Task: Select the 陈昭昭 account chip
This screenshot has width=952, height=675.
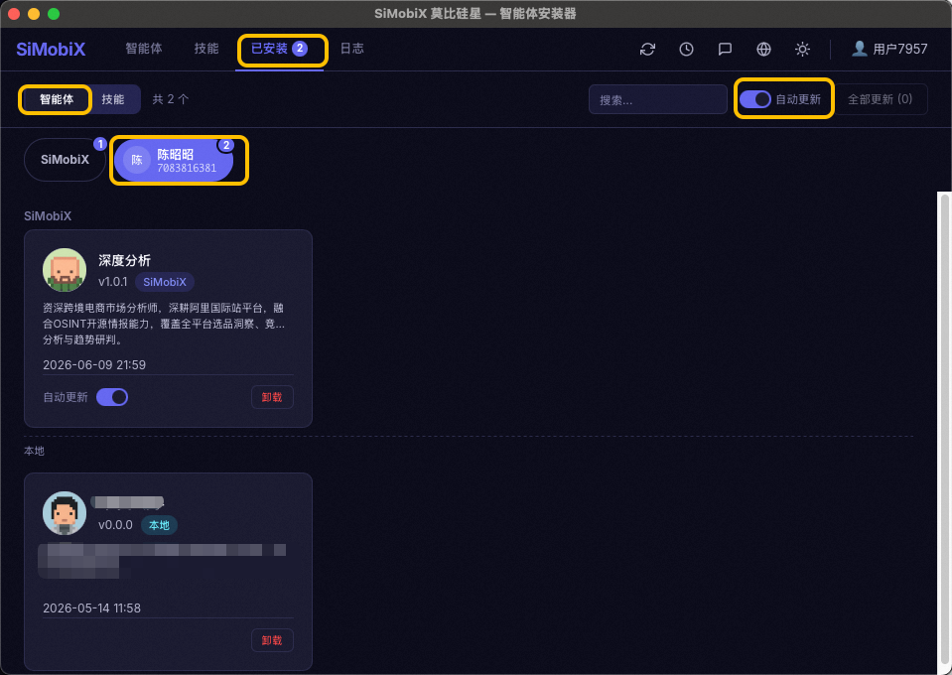Action: 174,160
